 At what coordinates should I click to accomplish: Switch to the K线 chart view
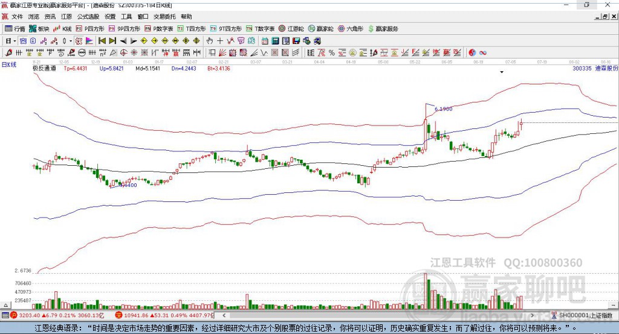click(62, 29)
